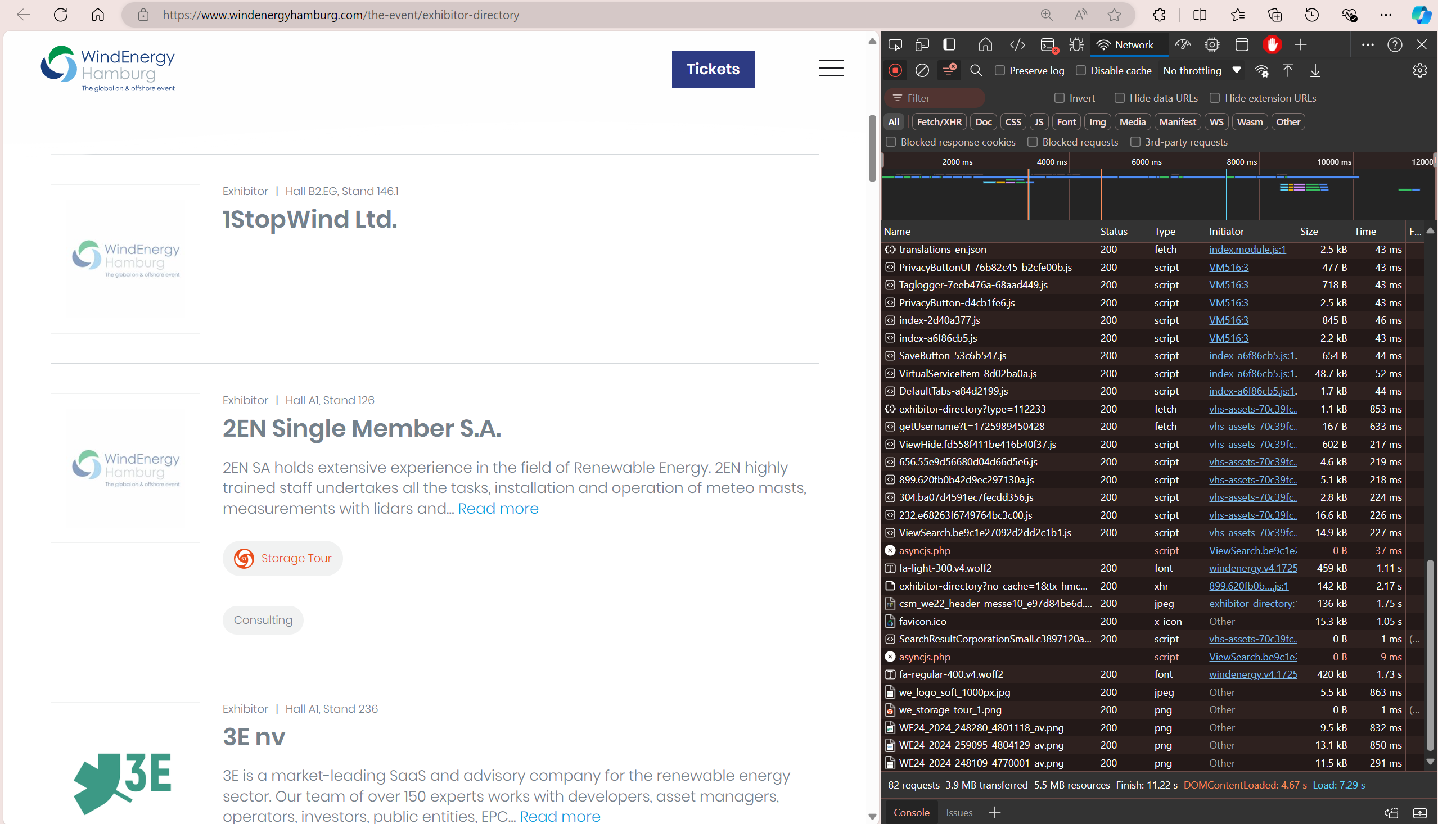Reload the page with refresh icon
1438x824 pixels.
tap(61, 15)
